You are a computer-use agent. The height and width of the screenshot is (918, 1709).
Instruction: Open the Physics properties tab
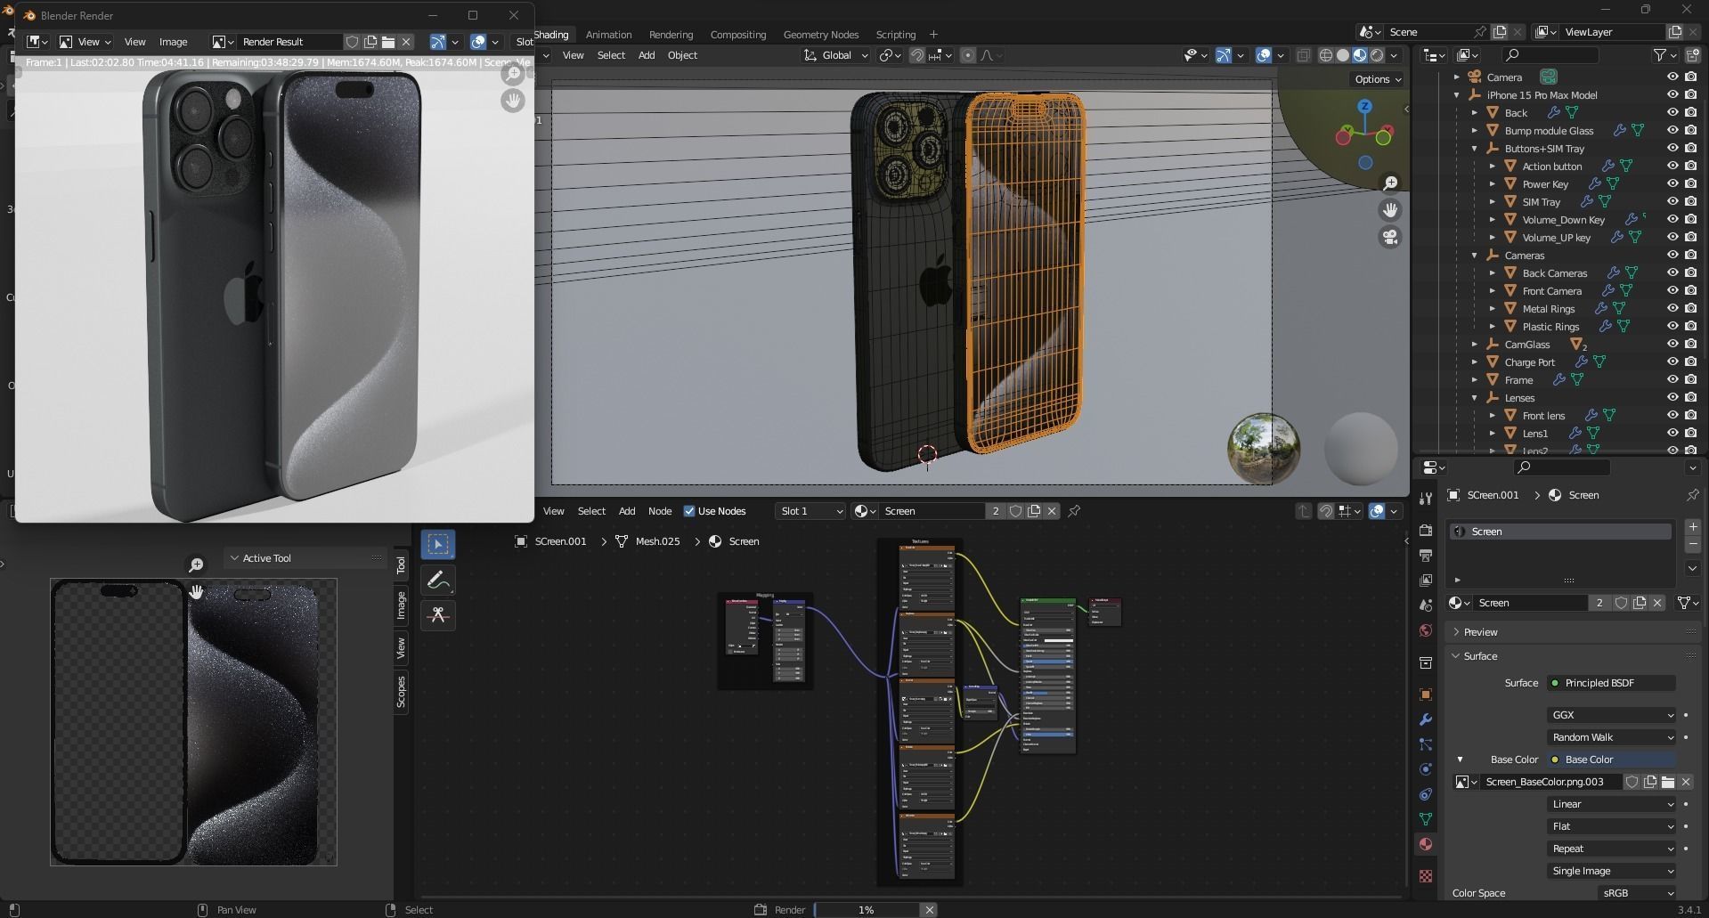point(1426,769)
